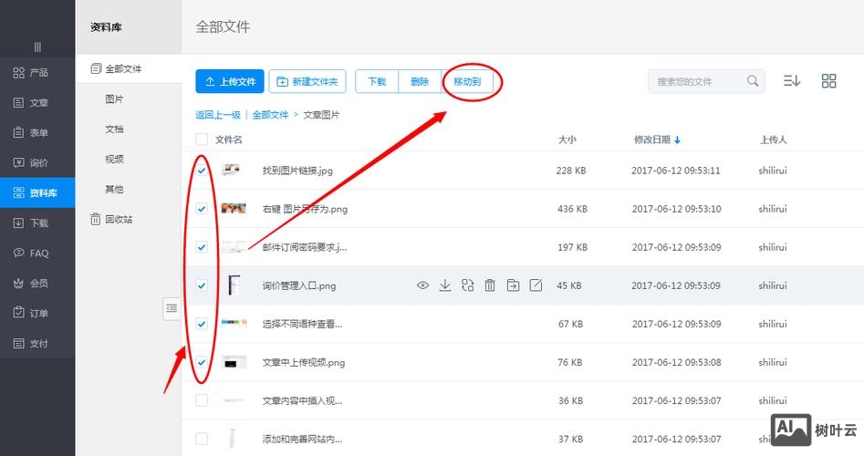Rename 询价管理入口.png with edit icon
The height and width of the screenshot is (456, 864).
(x=536, y=285)
